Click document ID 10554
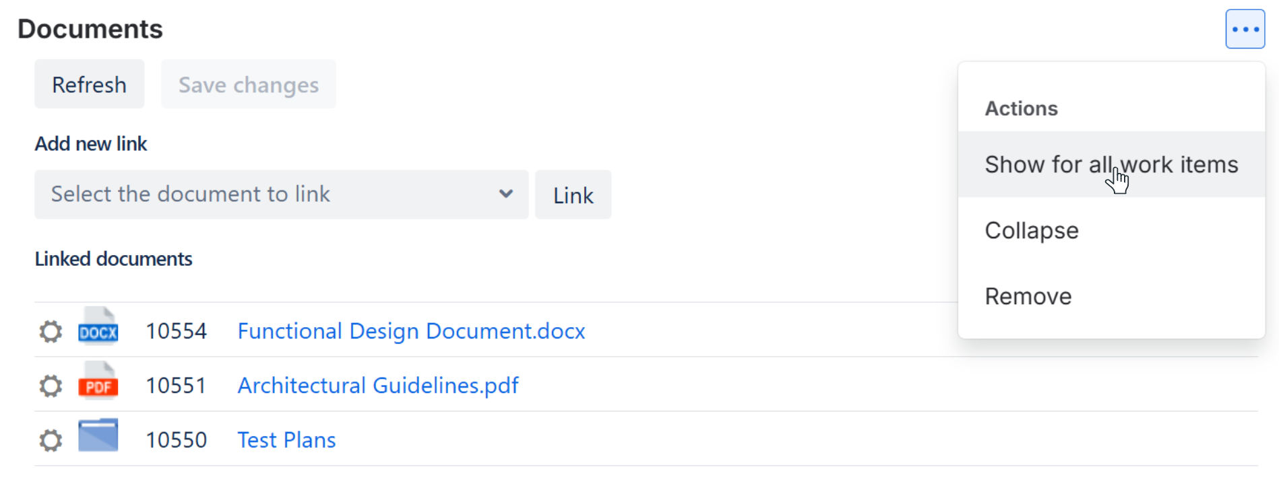Image resolution: width=1279 pixels, height=494 pixels. point(177,331)
